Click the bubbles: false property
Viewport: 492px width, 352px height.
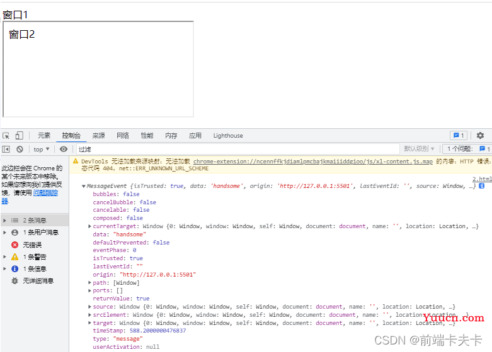[x=116, y=194]
